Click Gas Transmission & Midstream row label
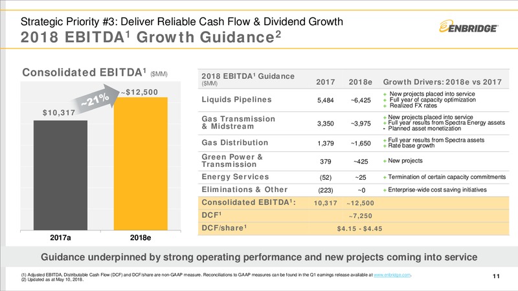 238,122
